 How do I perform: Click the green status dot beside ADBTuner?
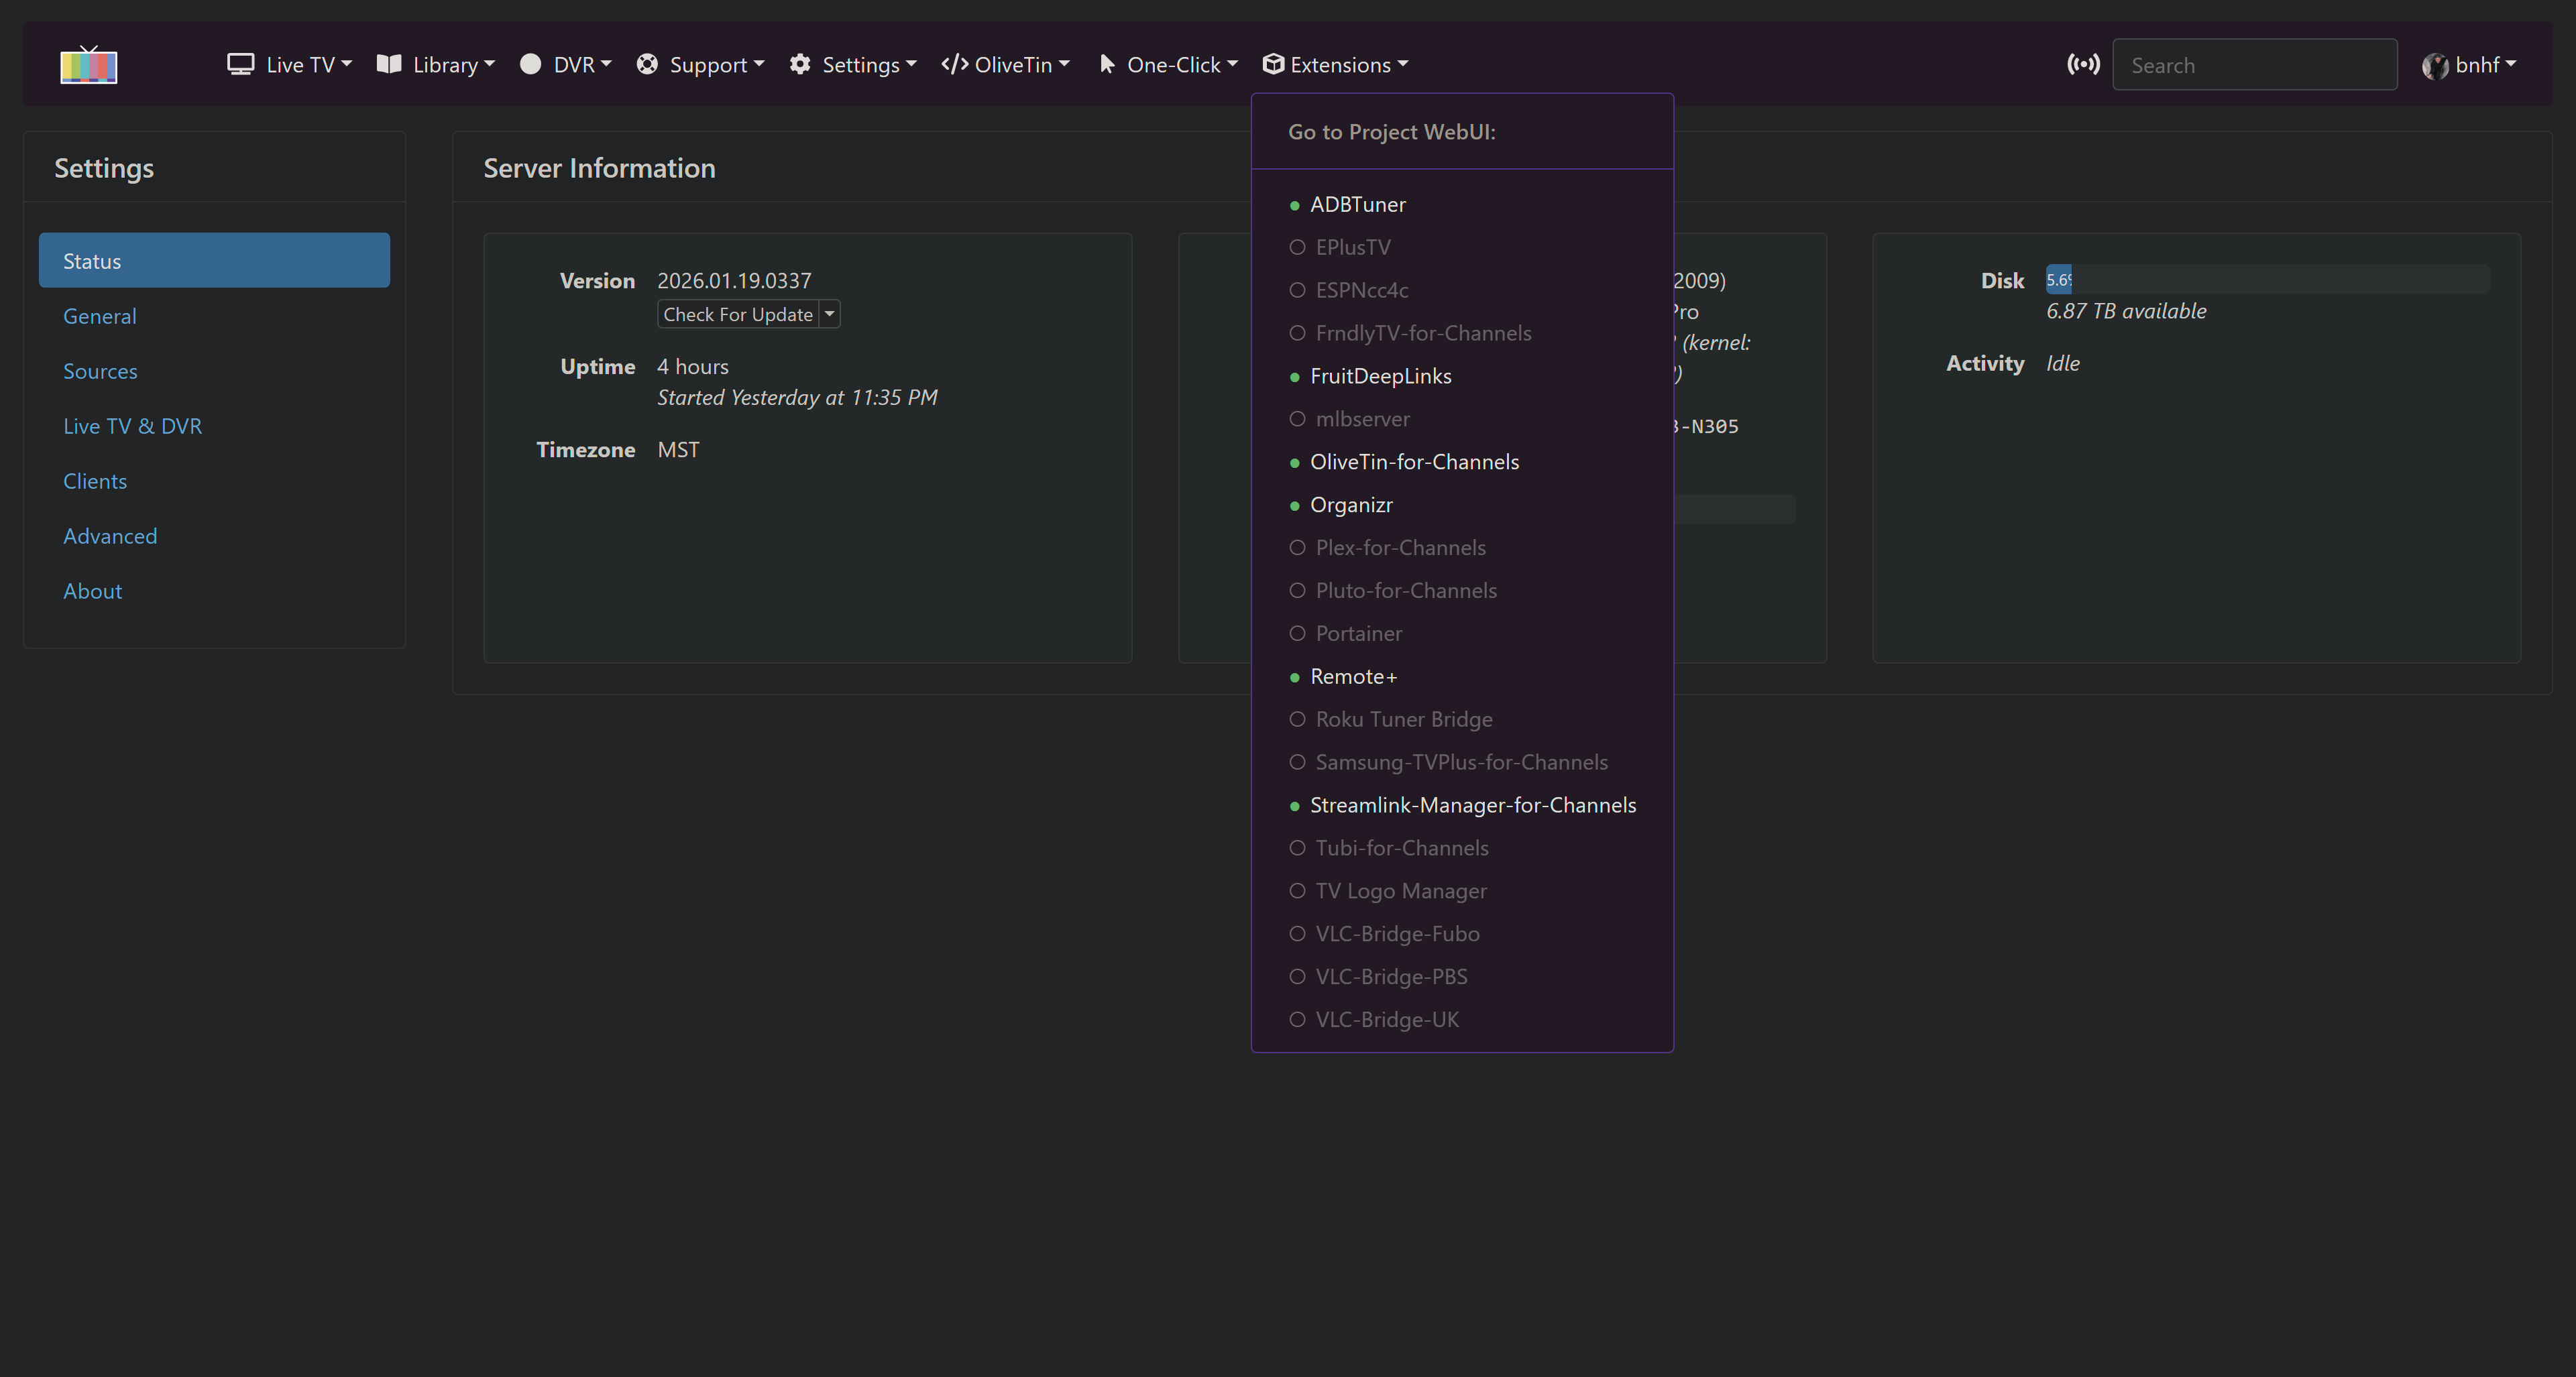1295,206
